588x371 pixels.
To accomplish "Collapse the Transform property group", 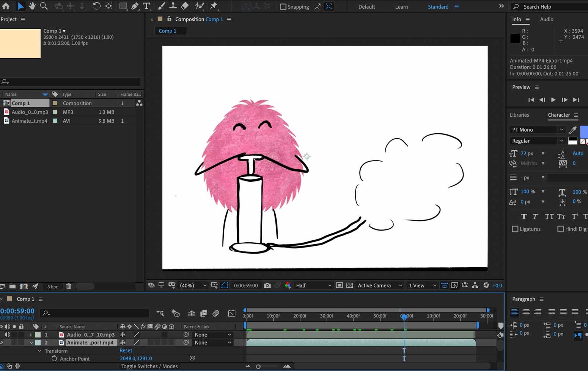I will 39,351.
